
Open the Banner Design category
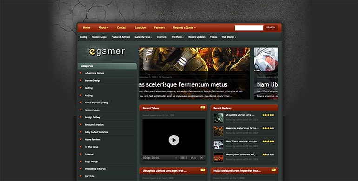93,80
